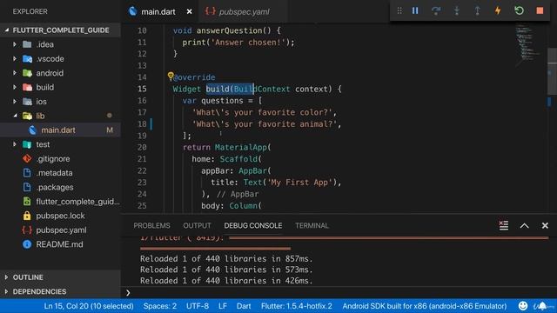Select the main.dart editor tab
The image size is (557, 313).
(x=158, y=11)
